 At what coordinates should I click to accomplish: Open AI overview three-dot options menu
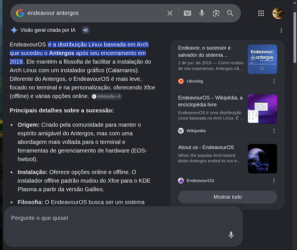pos(281,30)
